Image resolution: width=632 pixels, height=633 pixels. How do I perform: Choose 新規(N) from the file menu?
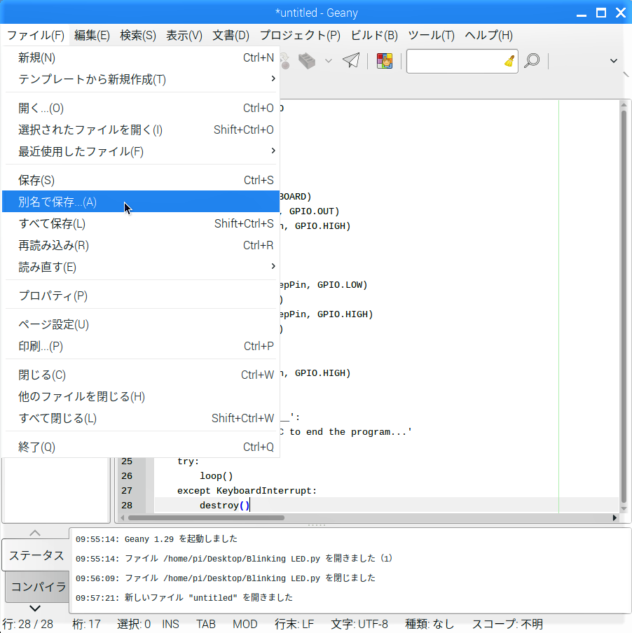pos(141,57)
